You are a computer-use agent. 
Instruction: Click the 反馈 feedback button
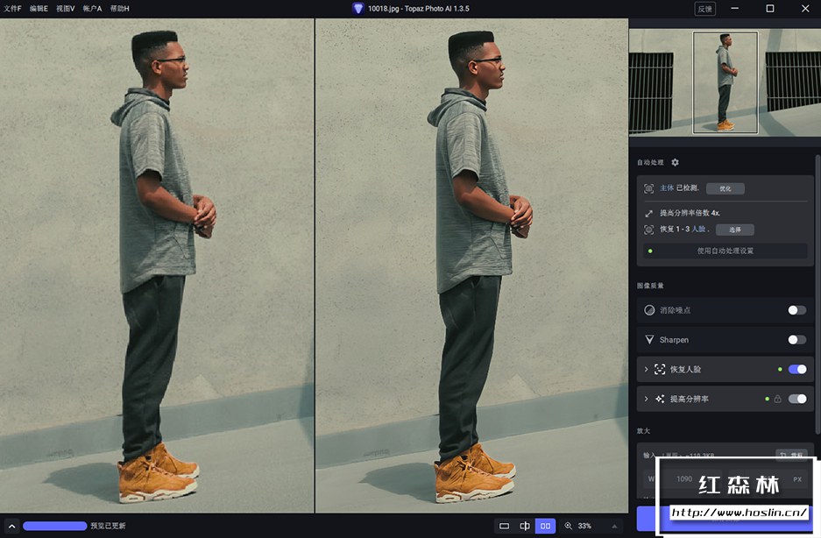pos(704,9)
